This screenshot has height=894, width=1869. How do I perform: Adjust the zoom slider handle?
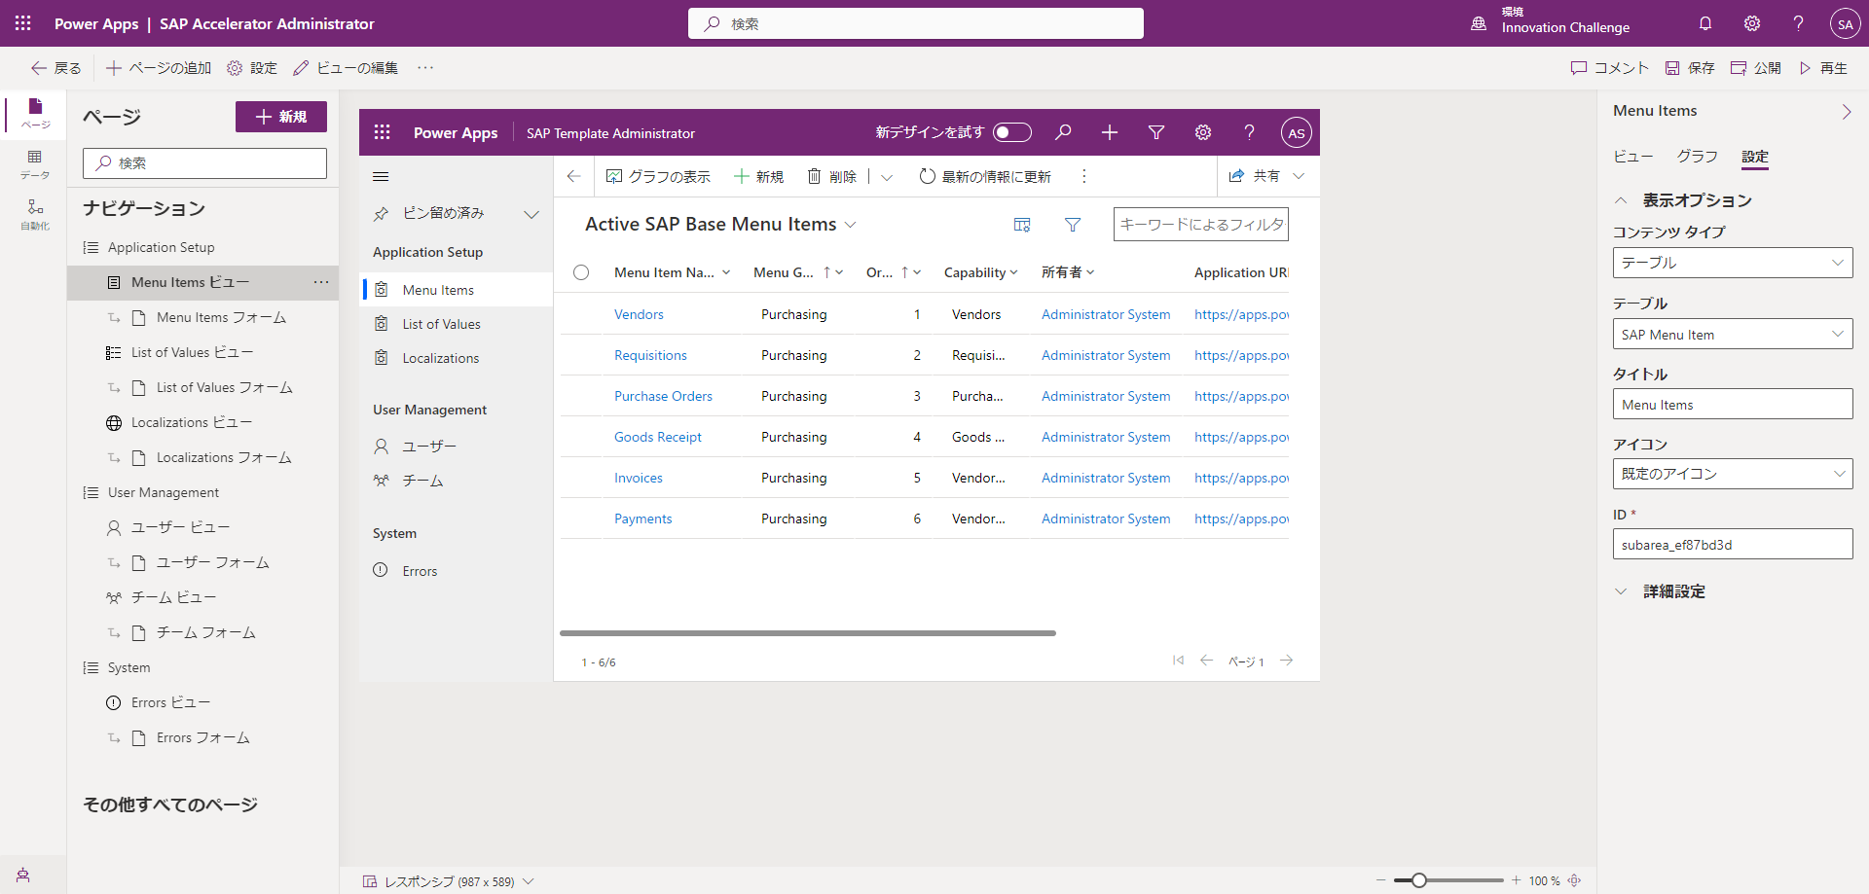(1418, 880)
